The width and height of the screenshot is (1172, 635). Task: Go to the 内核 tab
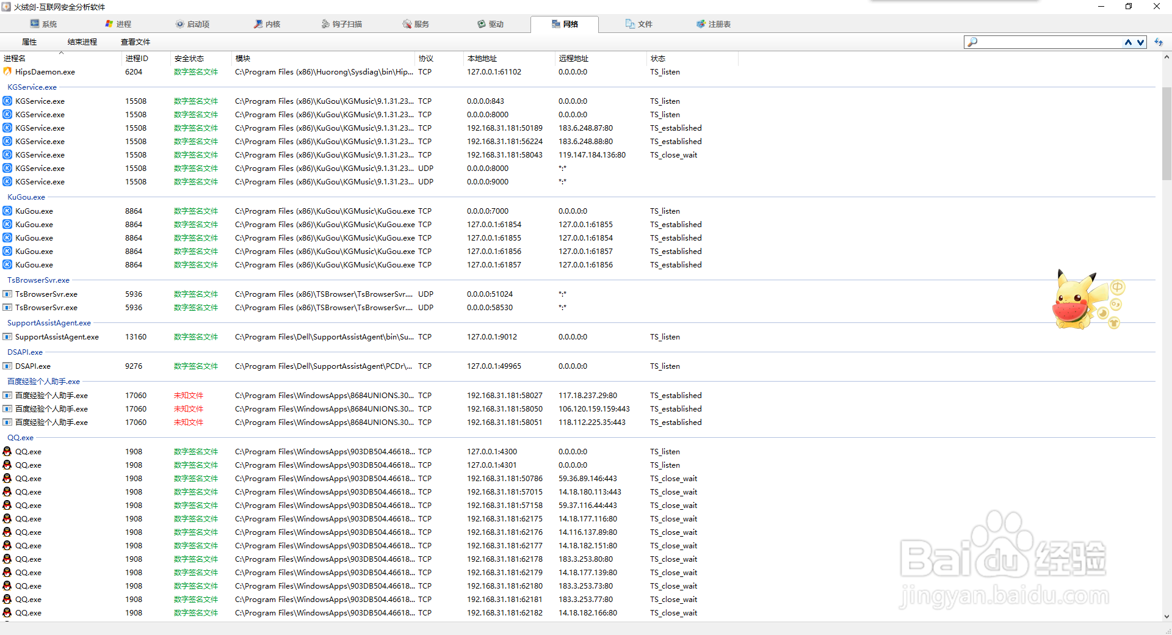(x=267, y=24)
